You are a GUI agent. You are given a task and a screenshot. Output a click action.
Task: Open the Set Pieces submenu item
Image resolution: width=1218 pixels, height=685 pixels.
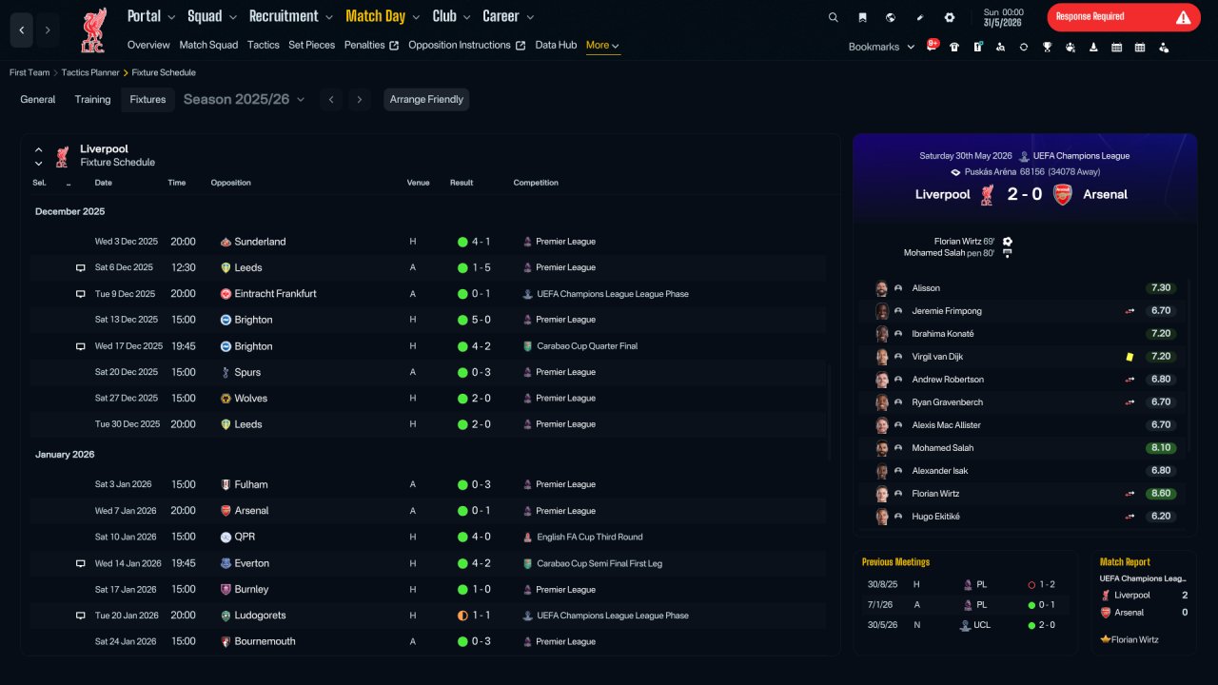coord(312,46)
